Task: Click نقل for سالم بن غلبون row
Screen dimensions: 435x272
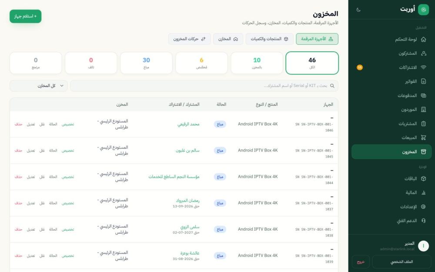Action: click(42, 151)
